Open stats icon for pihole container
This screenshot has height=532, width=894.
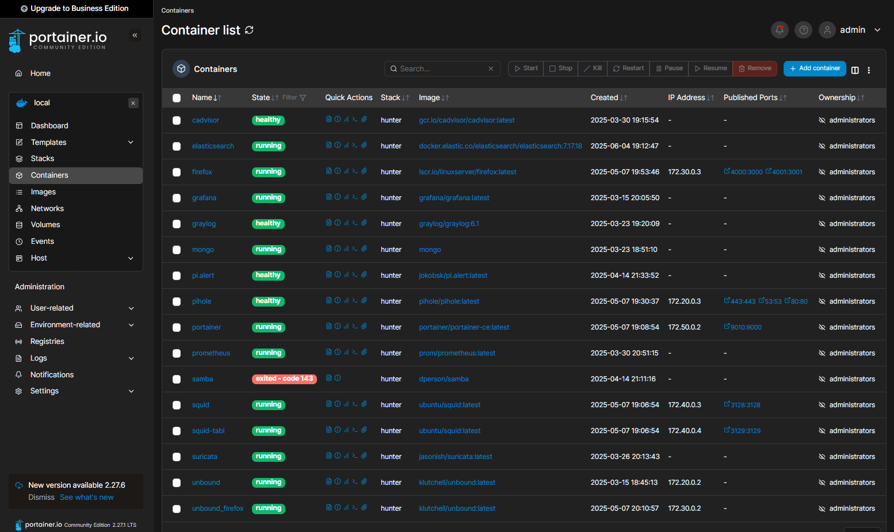pos(346,301)
